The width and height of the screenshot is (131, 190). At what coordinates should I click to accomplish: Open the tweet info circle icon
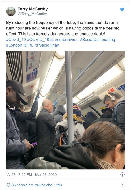122,174
